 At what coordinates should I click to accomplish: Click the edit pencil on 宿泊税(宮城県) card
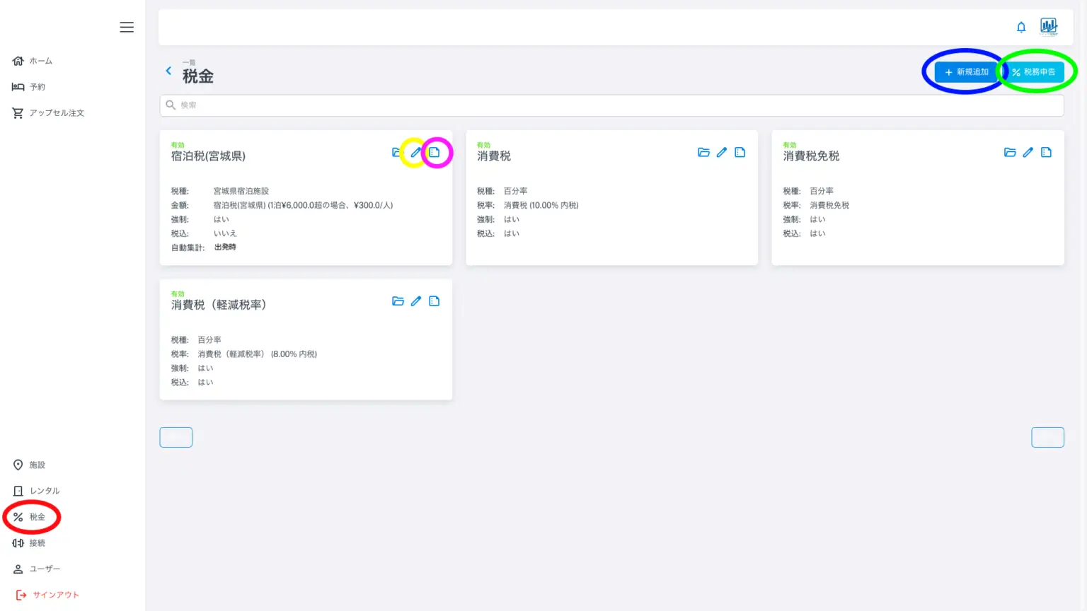click(x=415, y=153)
